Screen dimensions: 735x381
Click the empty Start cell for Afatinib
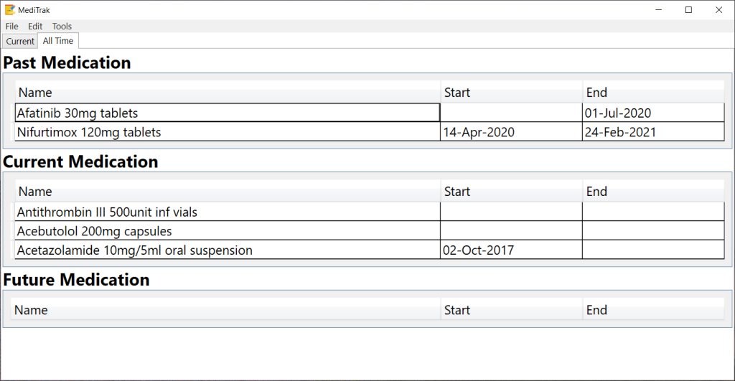point(511,113)
